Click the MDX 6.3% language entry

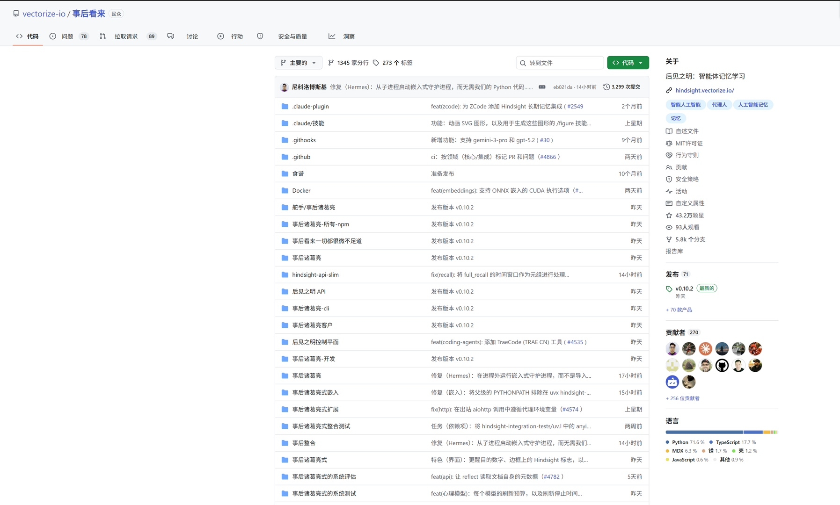pyautogui.click(x=681, y=451)
